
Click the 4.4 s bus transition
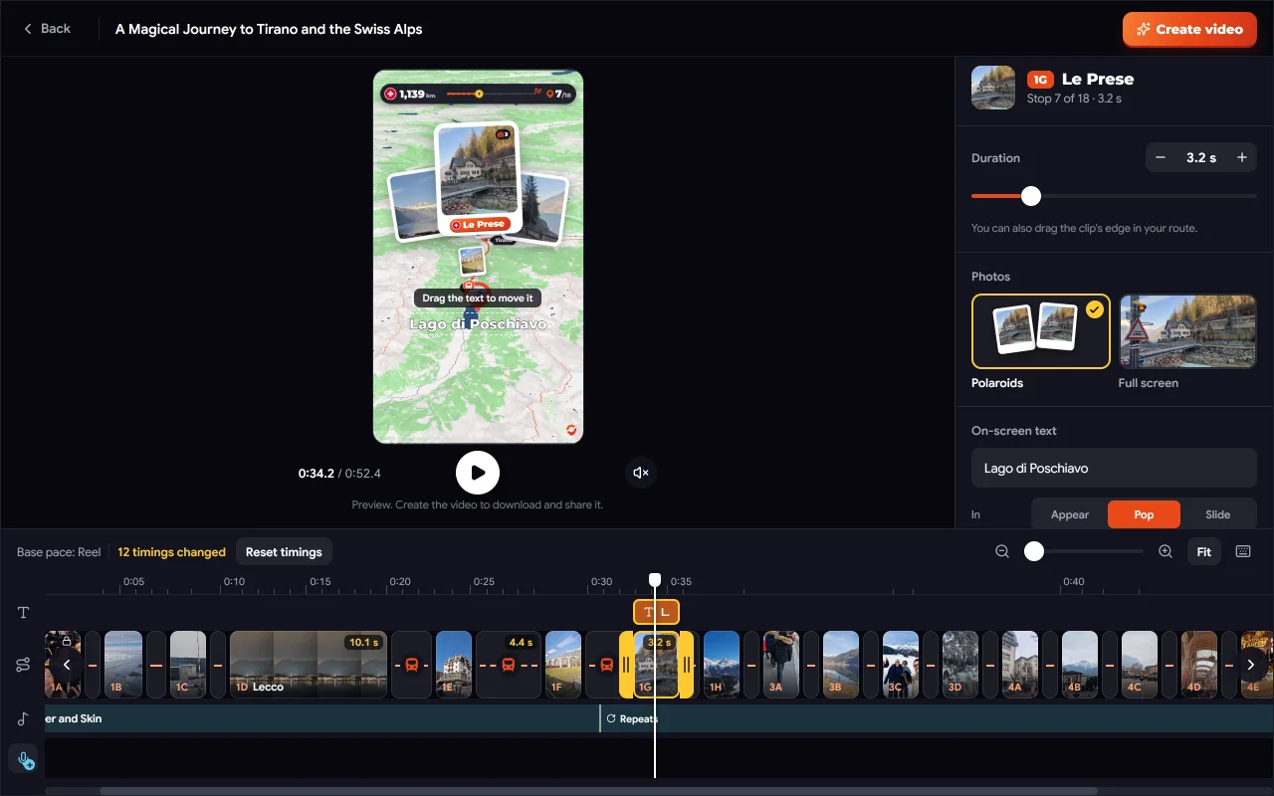[509, 664]
